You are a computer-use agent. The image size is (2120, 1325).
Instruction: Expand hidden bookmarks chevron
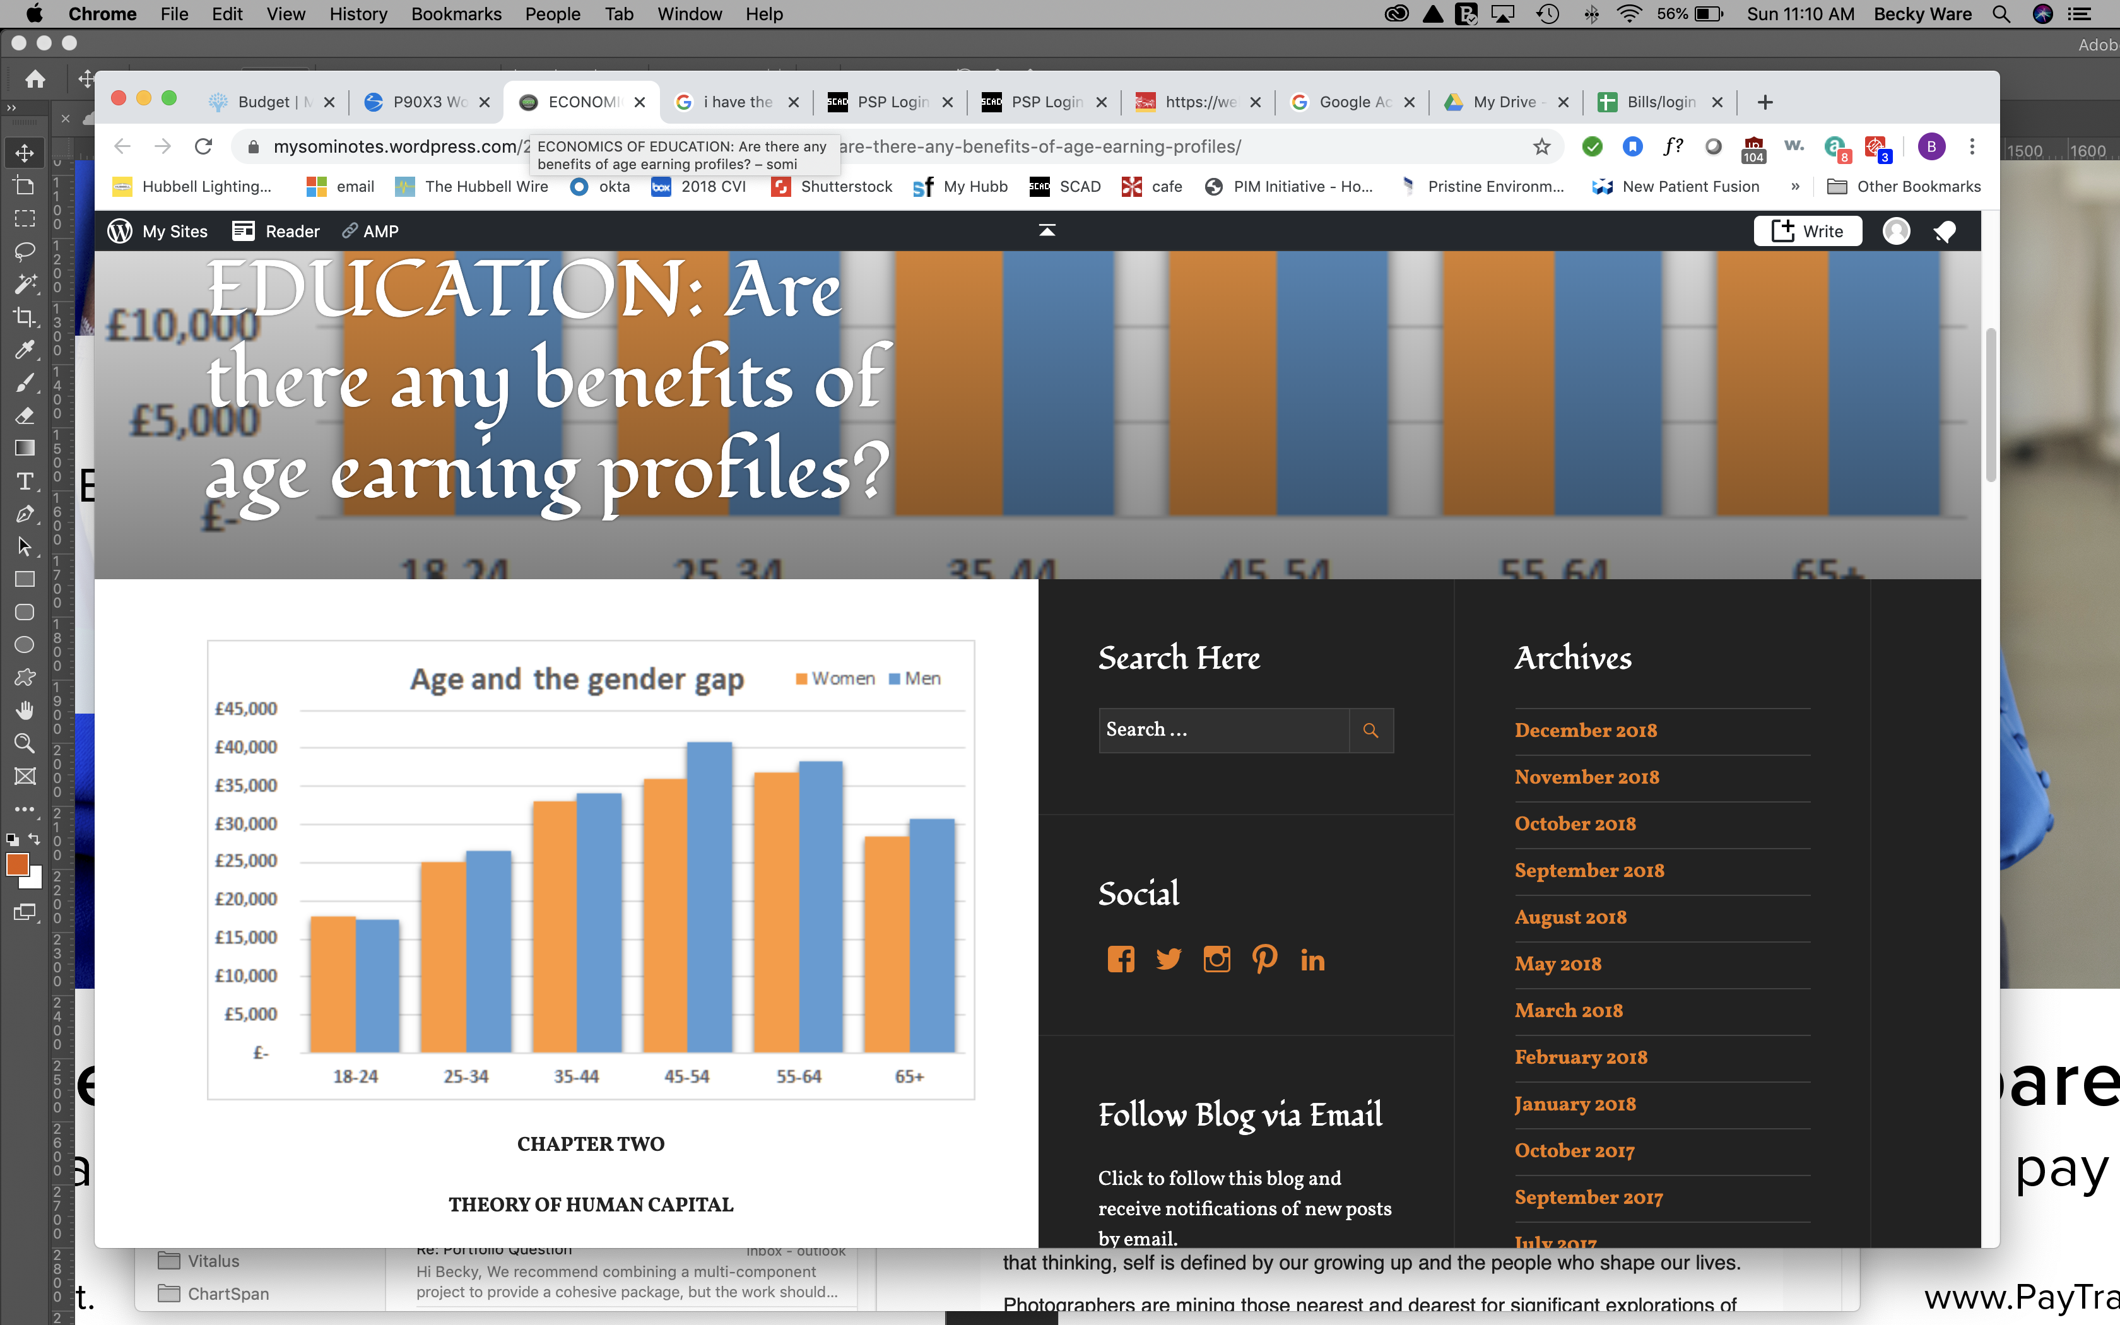pyautogui.click(x=1795, y=187)
